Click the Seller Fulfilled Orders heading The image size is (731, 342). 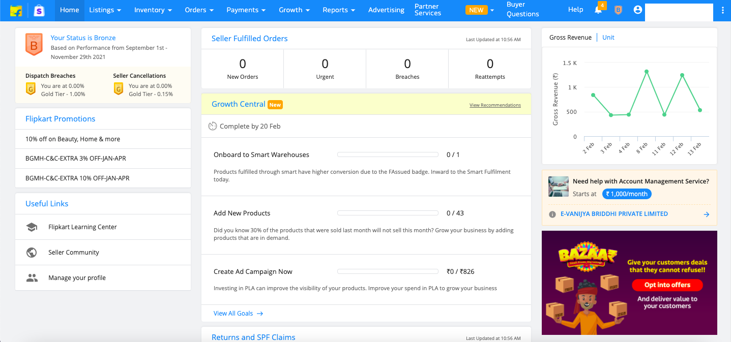click(x=250, y=39)
